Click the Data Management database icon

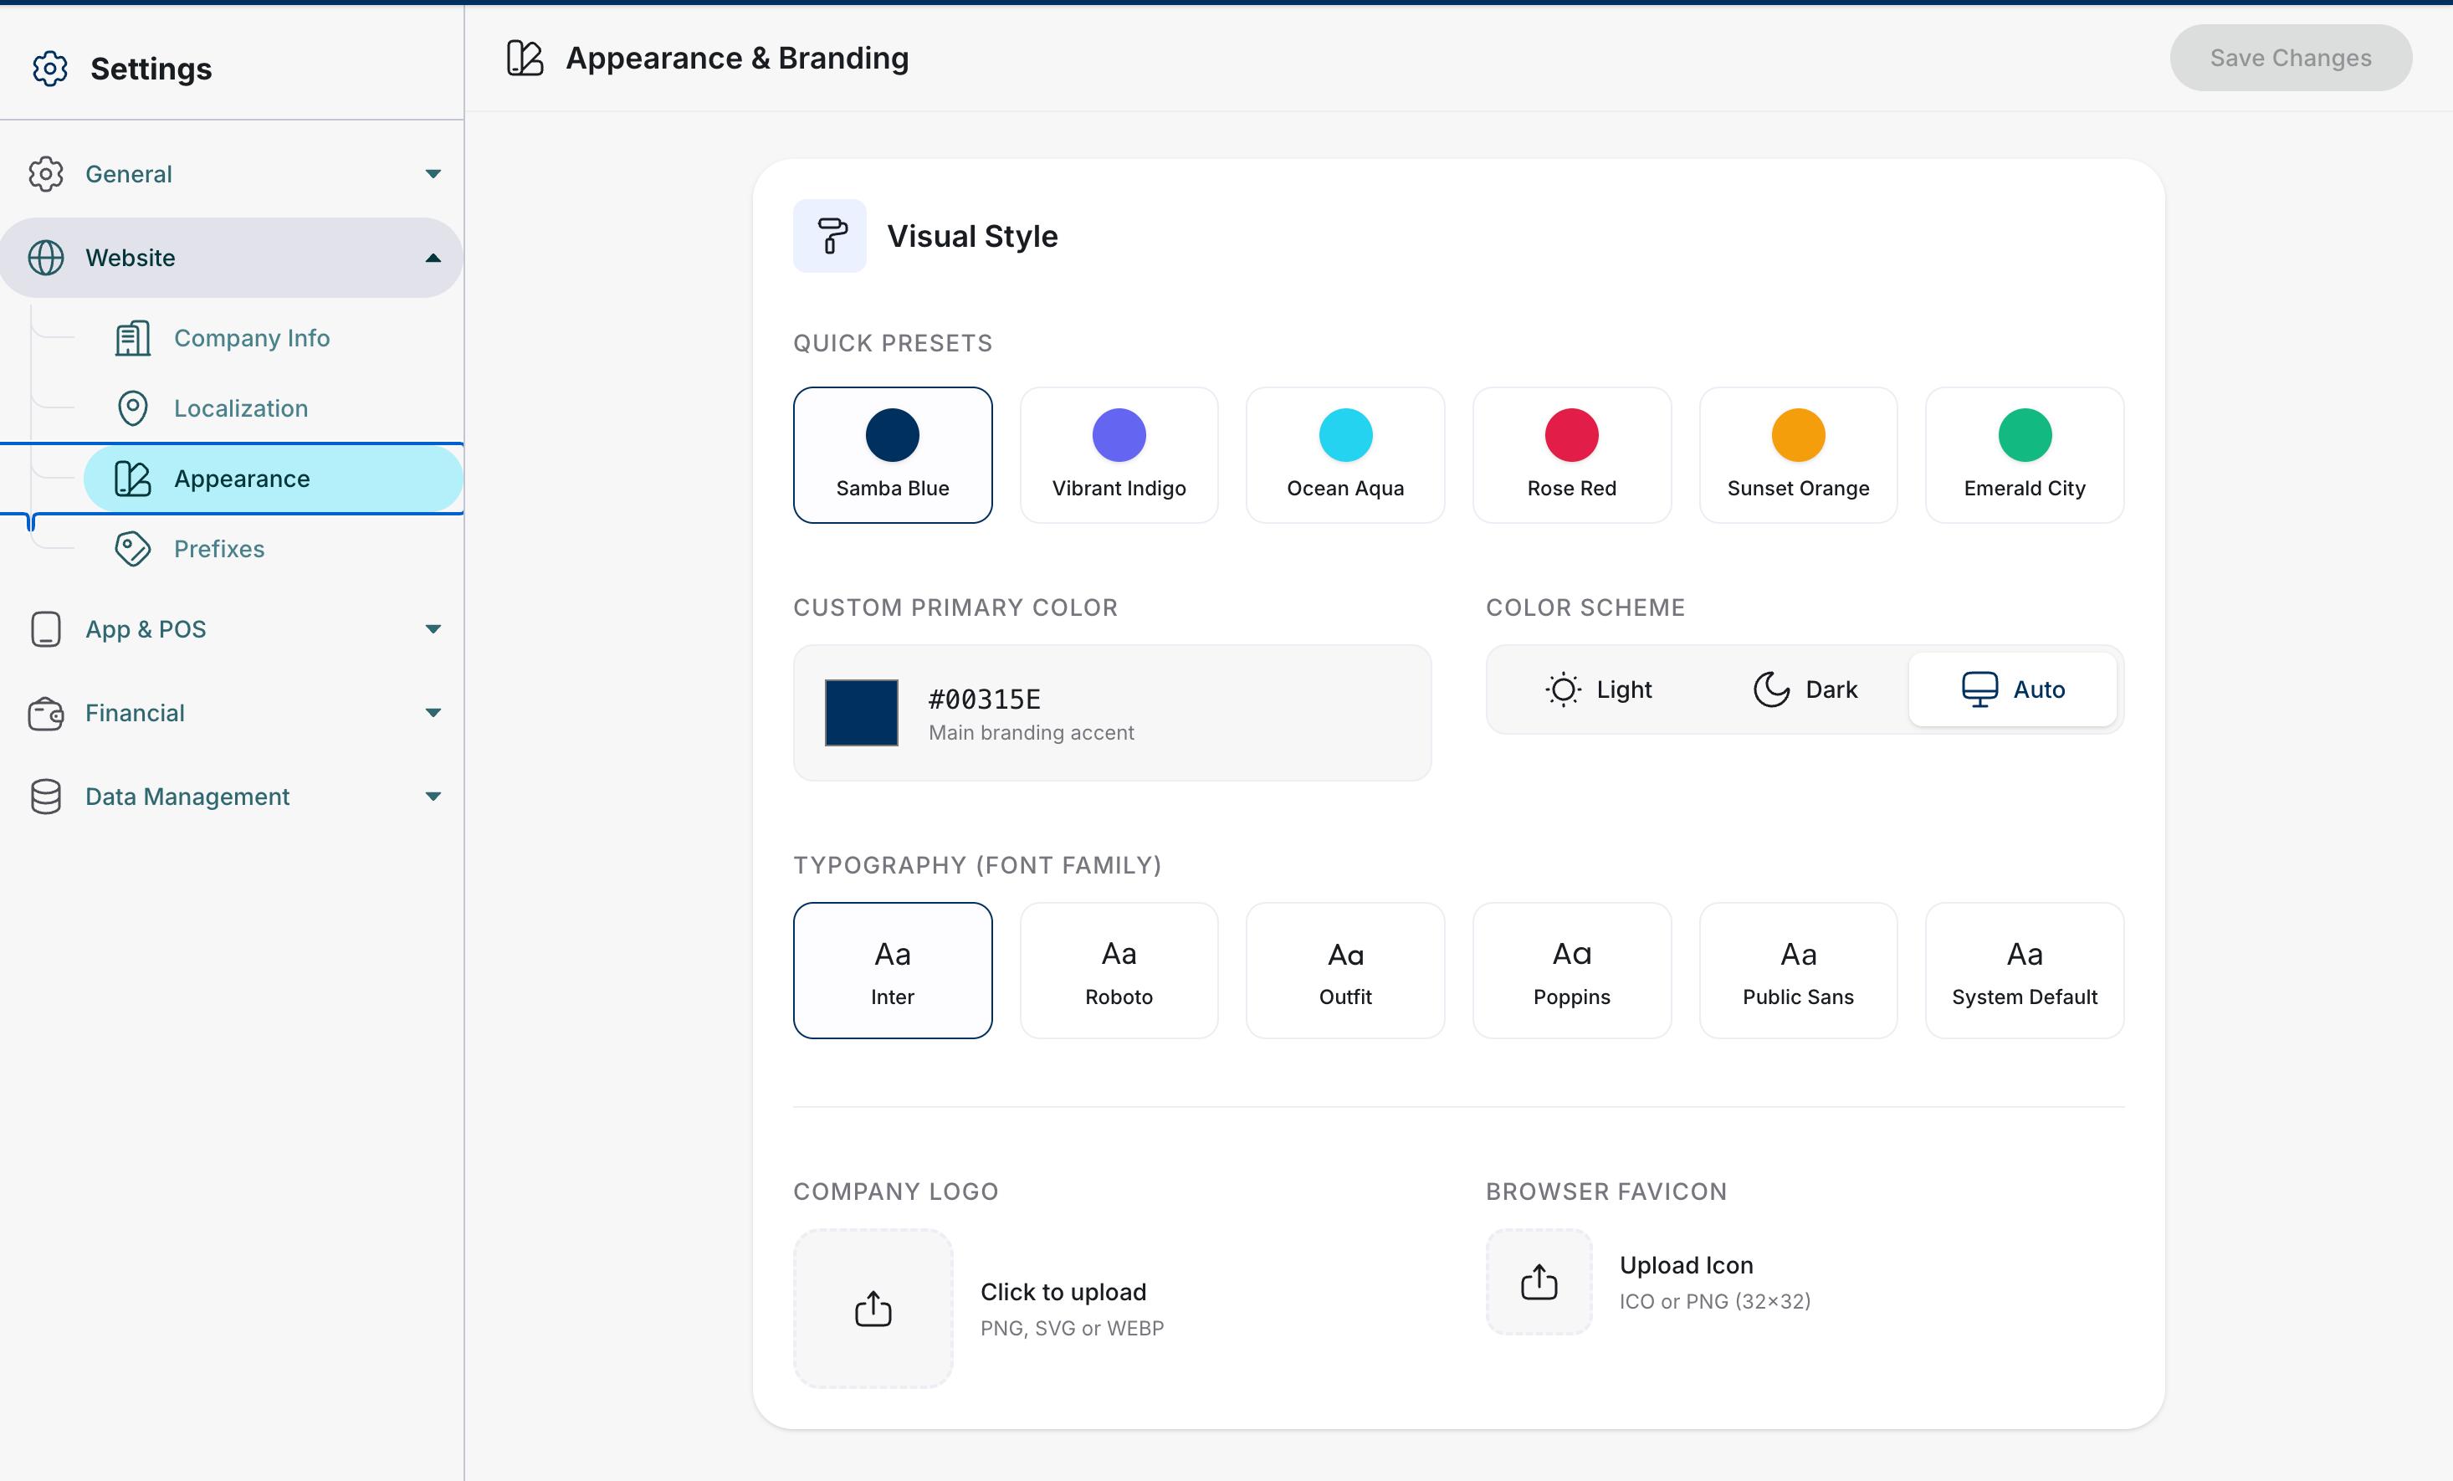(46, 797)
